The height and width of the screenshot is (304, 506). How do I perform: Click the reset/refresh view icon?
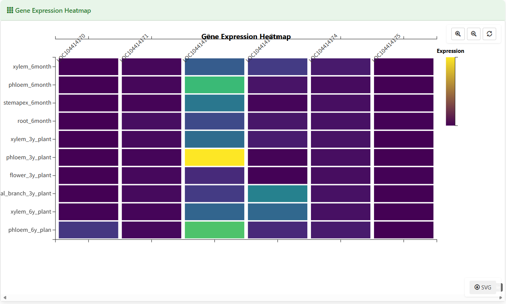[490, 34]
